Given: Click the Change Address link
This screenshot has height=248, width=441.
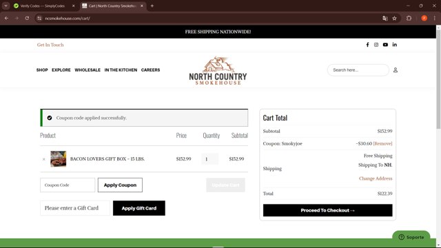Looking at the screenshot, I should click(376, 178).
